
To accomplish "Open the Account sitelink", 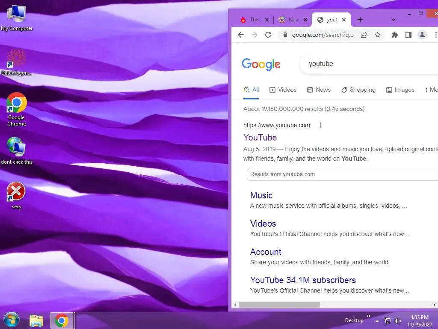I will coord(266,252).
